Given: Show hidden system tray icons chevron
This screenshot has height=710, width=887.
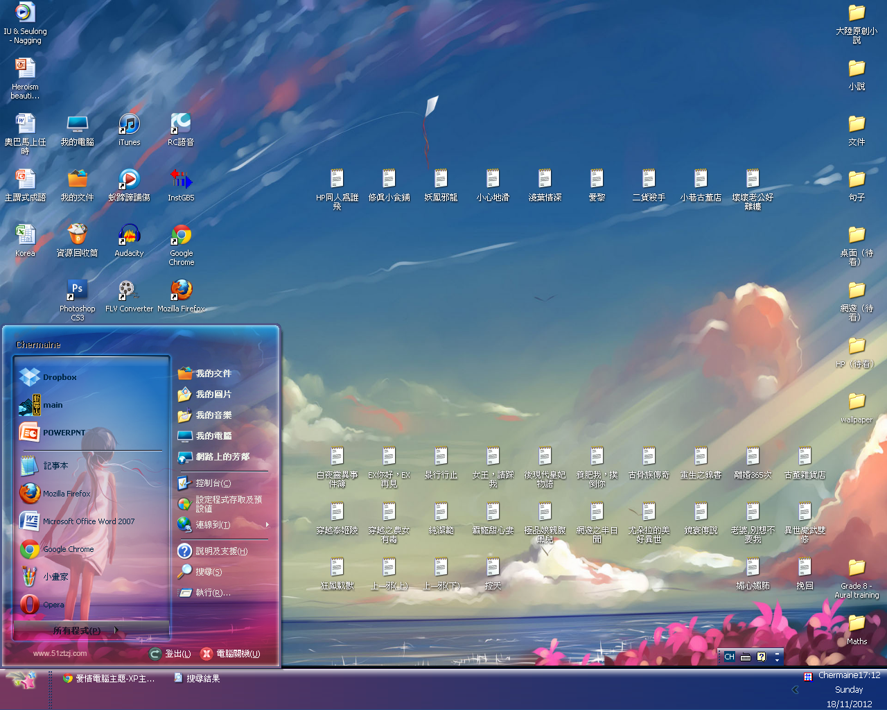Looking at the screenshot, I should [x=796, y=689].
